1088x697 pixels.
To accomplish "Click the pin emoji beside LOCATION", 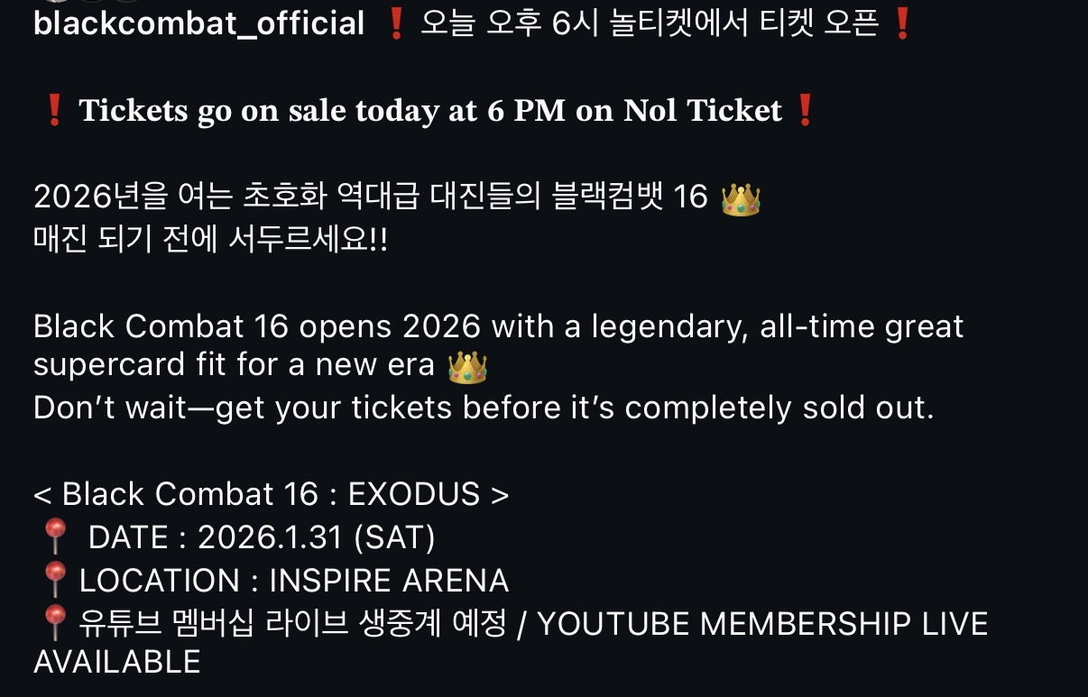I will 55,581.
